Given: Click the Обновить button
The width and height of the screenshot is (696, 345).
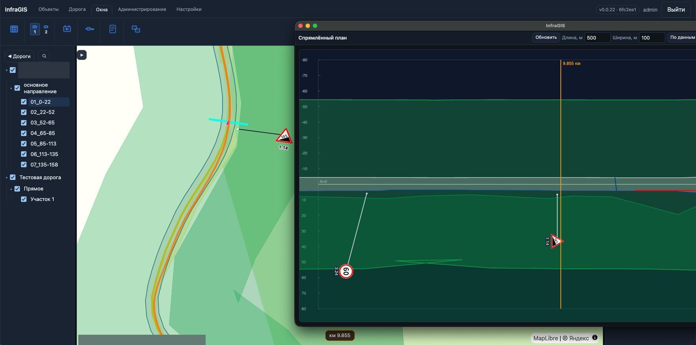Looking at the screenshot, I should (546, 38).
